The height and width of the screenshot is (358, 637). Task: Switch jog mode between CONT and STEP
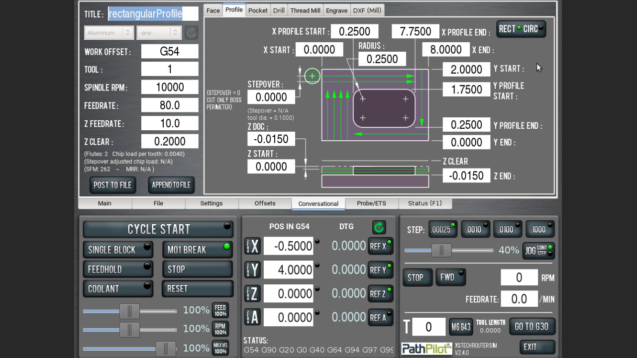(538, 250)
